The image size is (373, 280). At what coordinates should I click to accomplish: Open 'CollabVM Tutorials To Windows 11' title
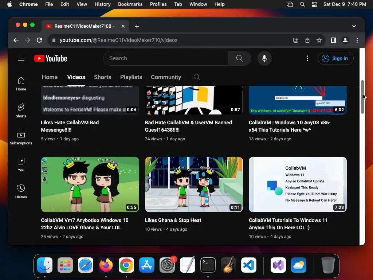click(288, 224)
